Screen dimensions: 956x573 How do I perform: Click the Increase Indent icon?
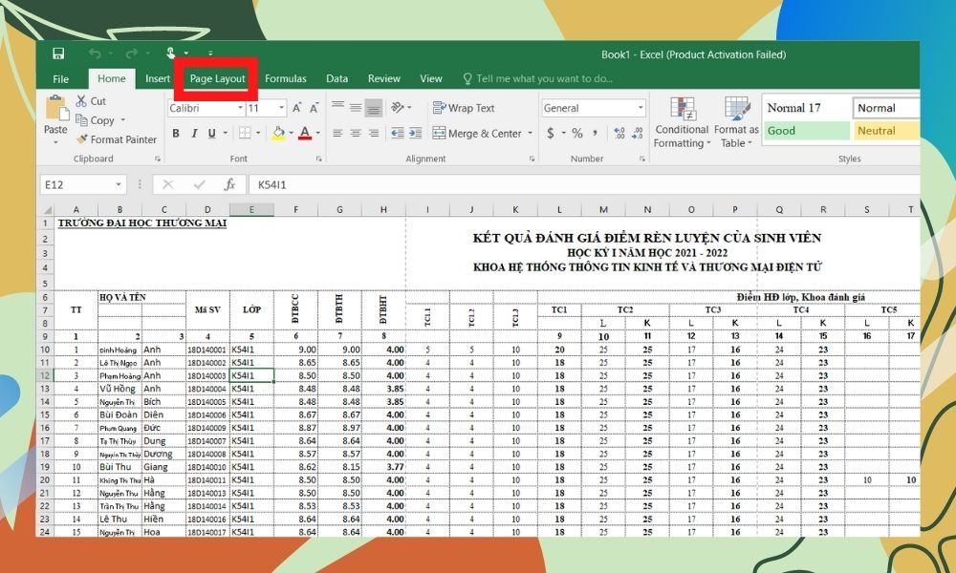[413, 134]
